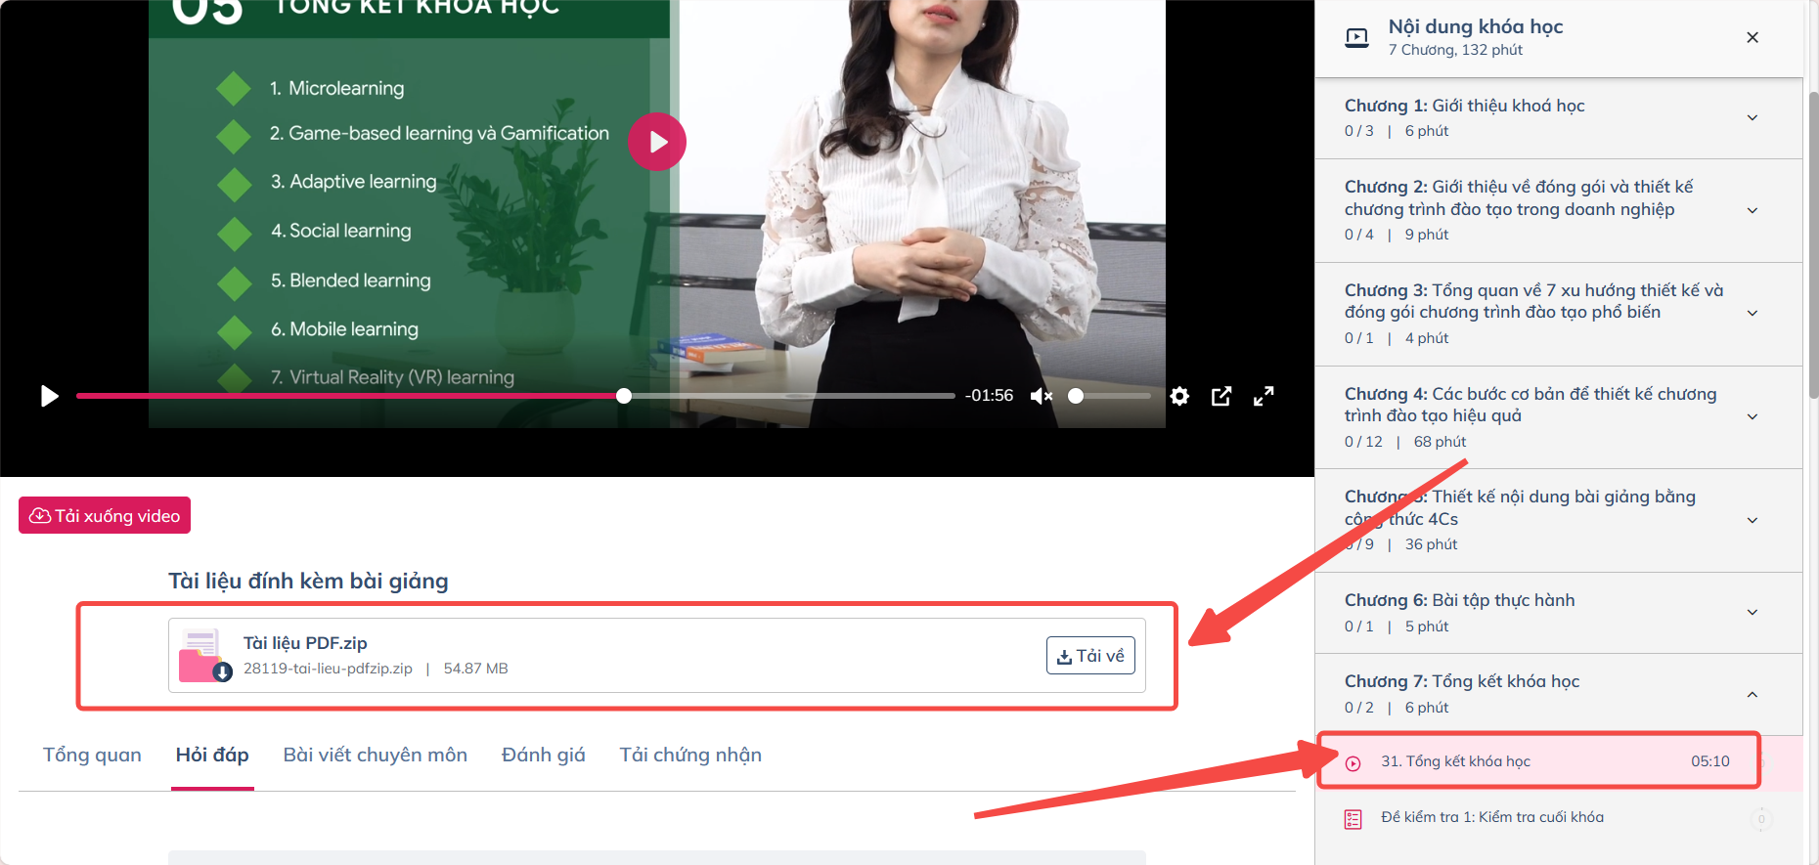The image size is (1819, 865).
Task: Click the Nội dung khóa học heading
Action: click(1476, 26)
